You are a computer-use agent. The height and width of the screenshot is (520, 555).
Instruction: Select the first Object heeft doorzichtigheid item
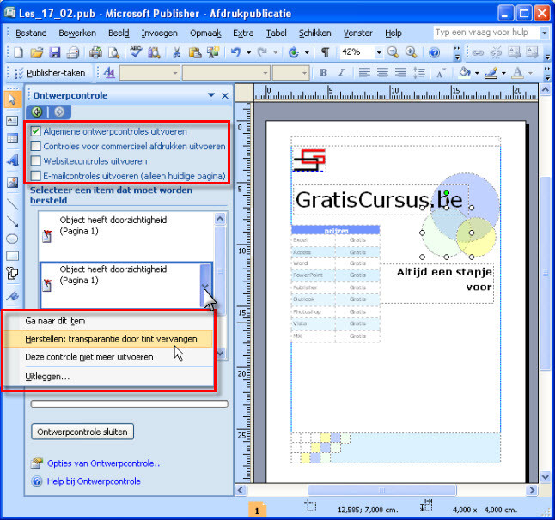pos(125,235)
